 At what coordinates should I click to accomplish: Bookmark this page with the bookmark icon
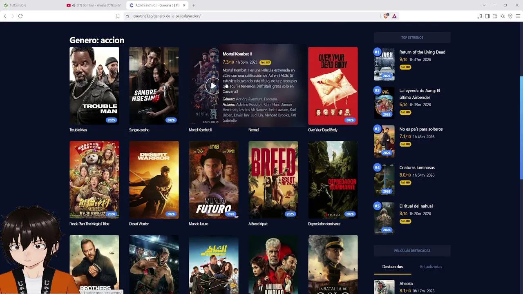118,16
